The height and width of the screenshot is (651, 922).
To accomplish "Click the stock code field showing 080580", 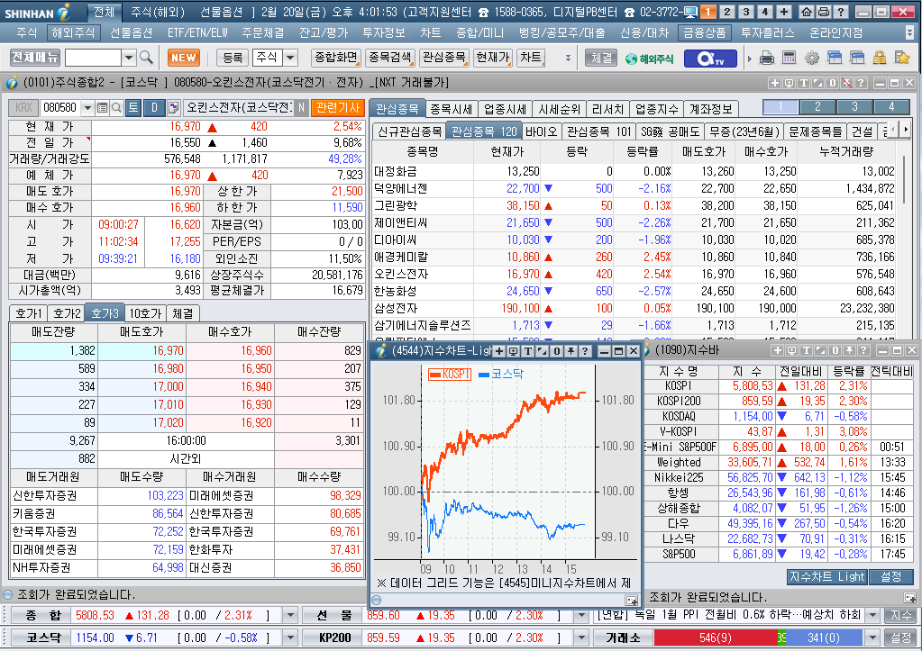I will (x=60, y=107).
